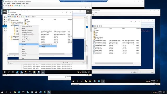Click Internet Explorer icon on host taskbar
The height and width of the screenshot is (94, 167).
pyautogui.click(x=45, y=92)
